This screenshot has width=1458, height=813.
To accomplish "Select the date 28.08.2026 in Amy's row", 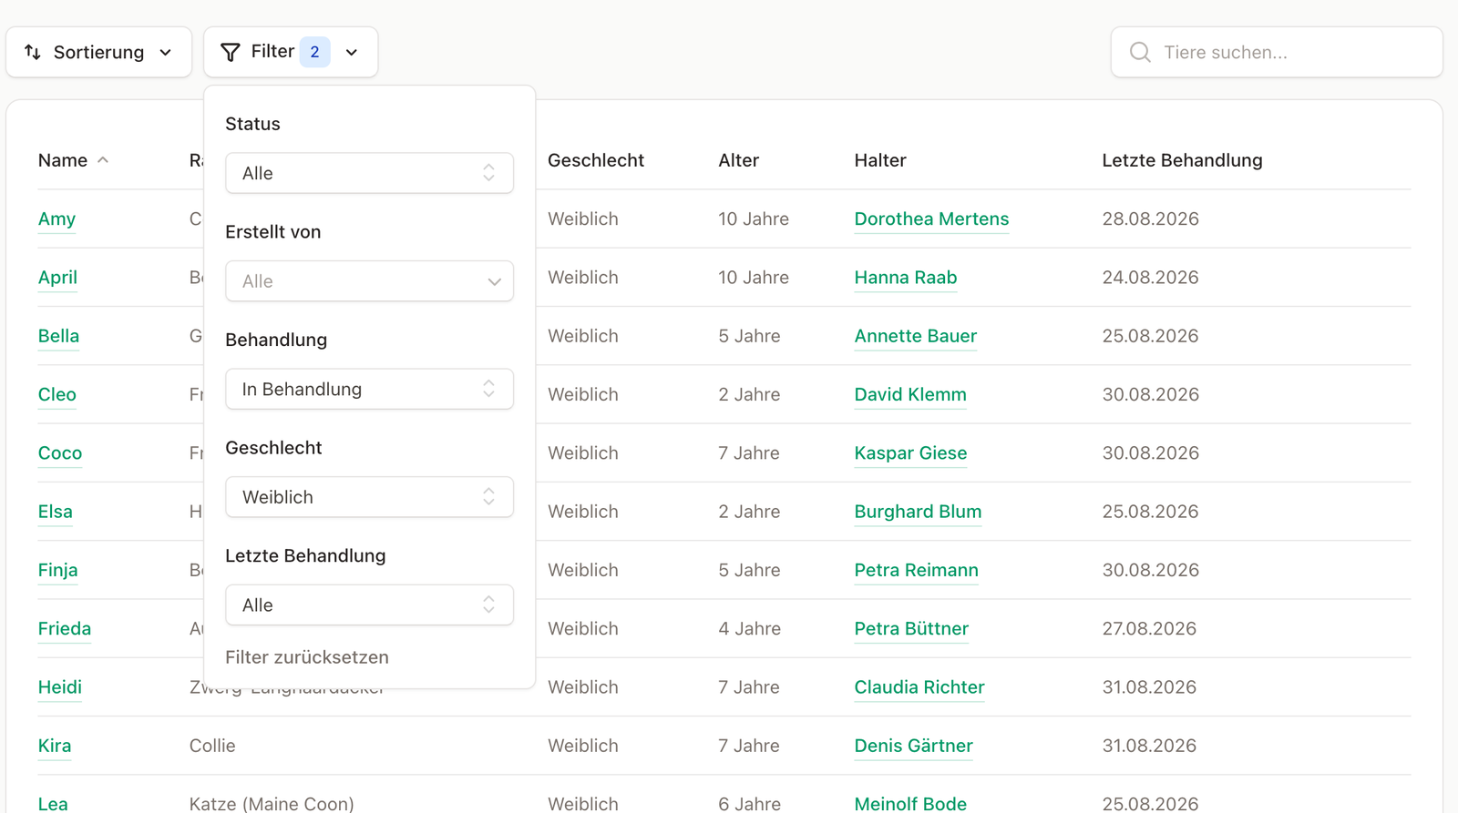I will (x=1150, y=219).
